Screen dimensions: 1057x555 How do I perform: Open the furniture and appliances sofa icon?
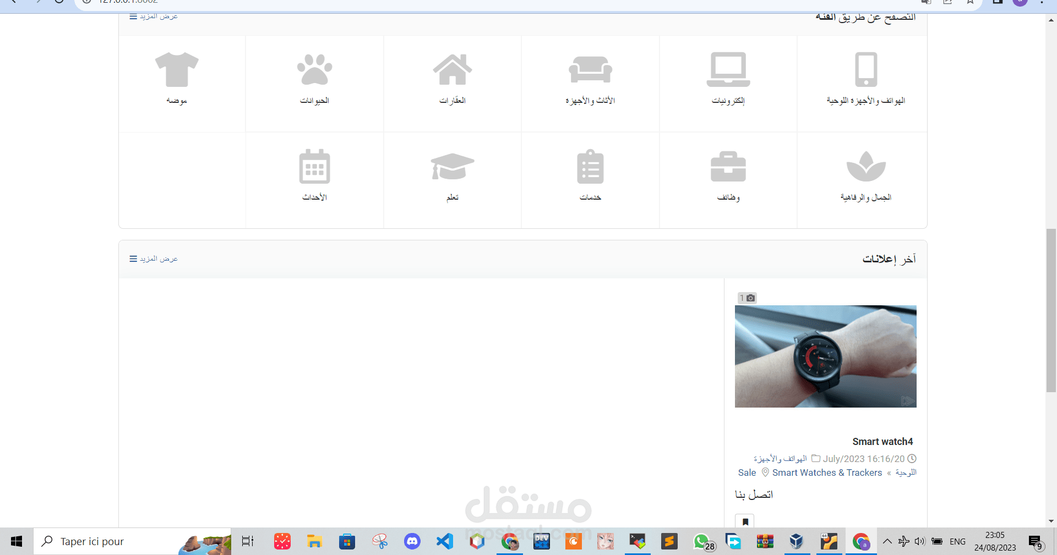pos(590,69)
